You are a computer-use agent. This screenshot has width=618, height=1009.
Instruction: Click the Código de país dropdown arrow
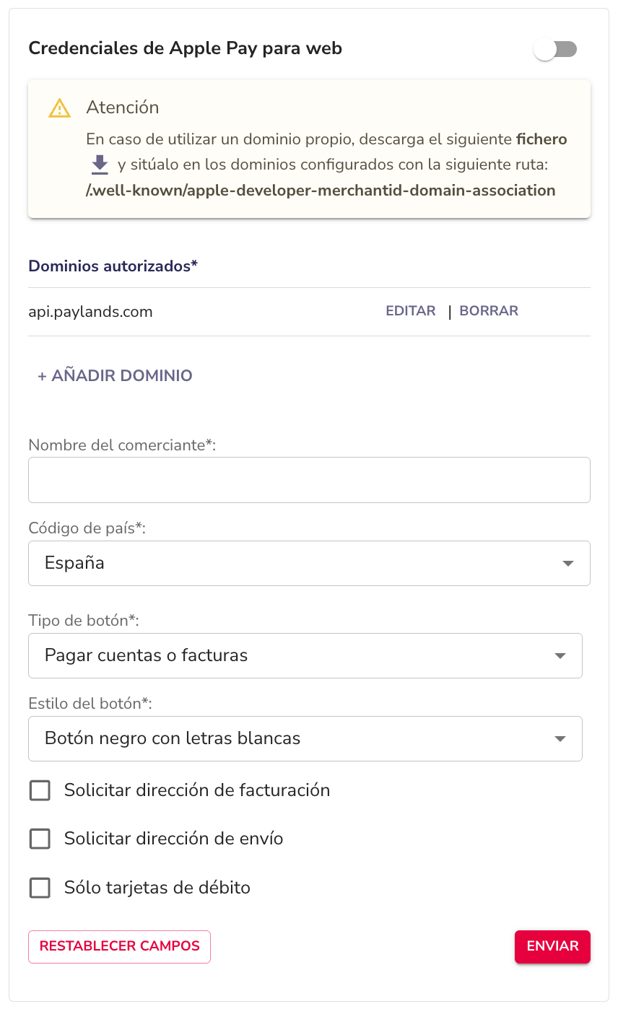pyautogui.click(x=567, y=563)
